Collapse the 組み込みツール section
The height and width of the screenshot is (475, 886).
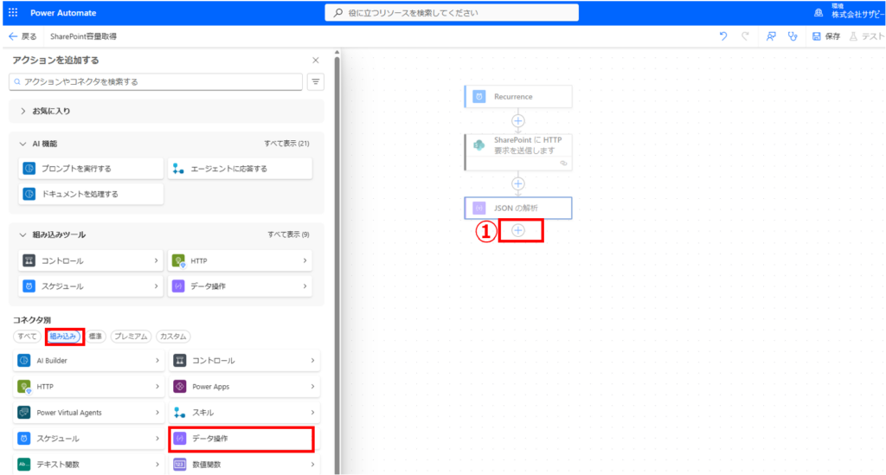click(x=23, y=234)
